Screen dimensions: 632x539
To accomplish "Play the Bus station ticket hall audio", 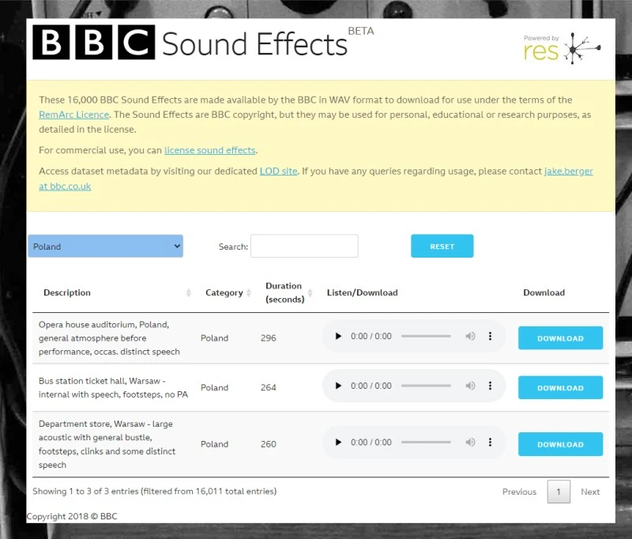I will point(338,386).
